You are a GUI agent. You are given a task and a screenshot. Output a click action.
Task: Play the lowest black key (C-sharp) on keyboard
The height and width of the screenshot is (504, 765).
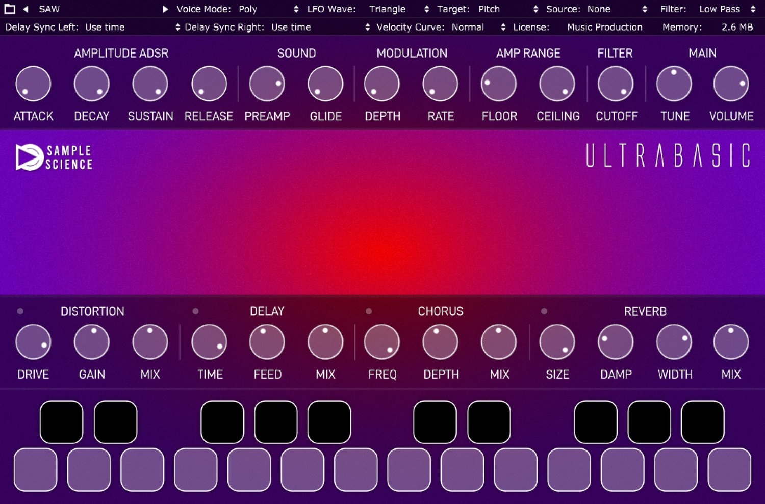62,422
